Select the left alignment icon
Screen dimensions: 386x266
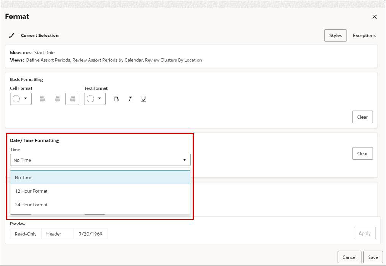pos(43,99)
